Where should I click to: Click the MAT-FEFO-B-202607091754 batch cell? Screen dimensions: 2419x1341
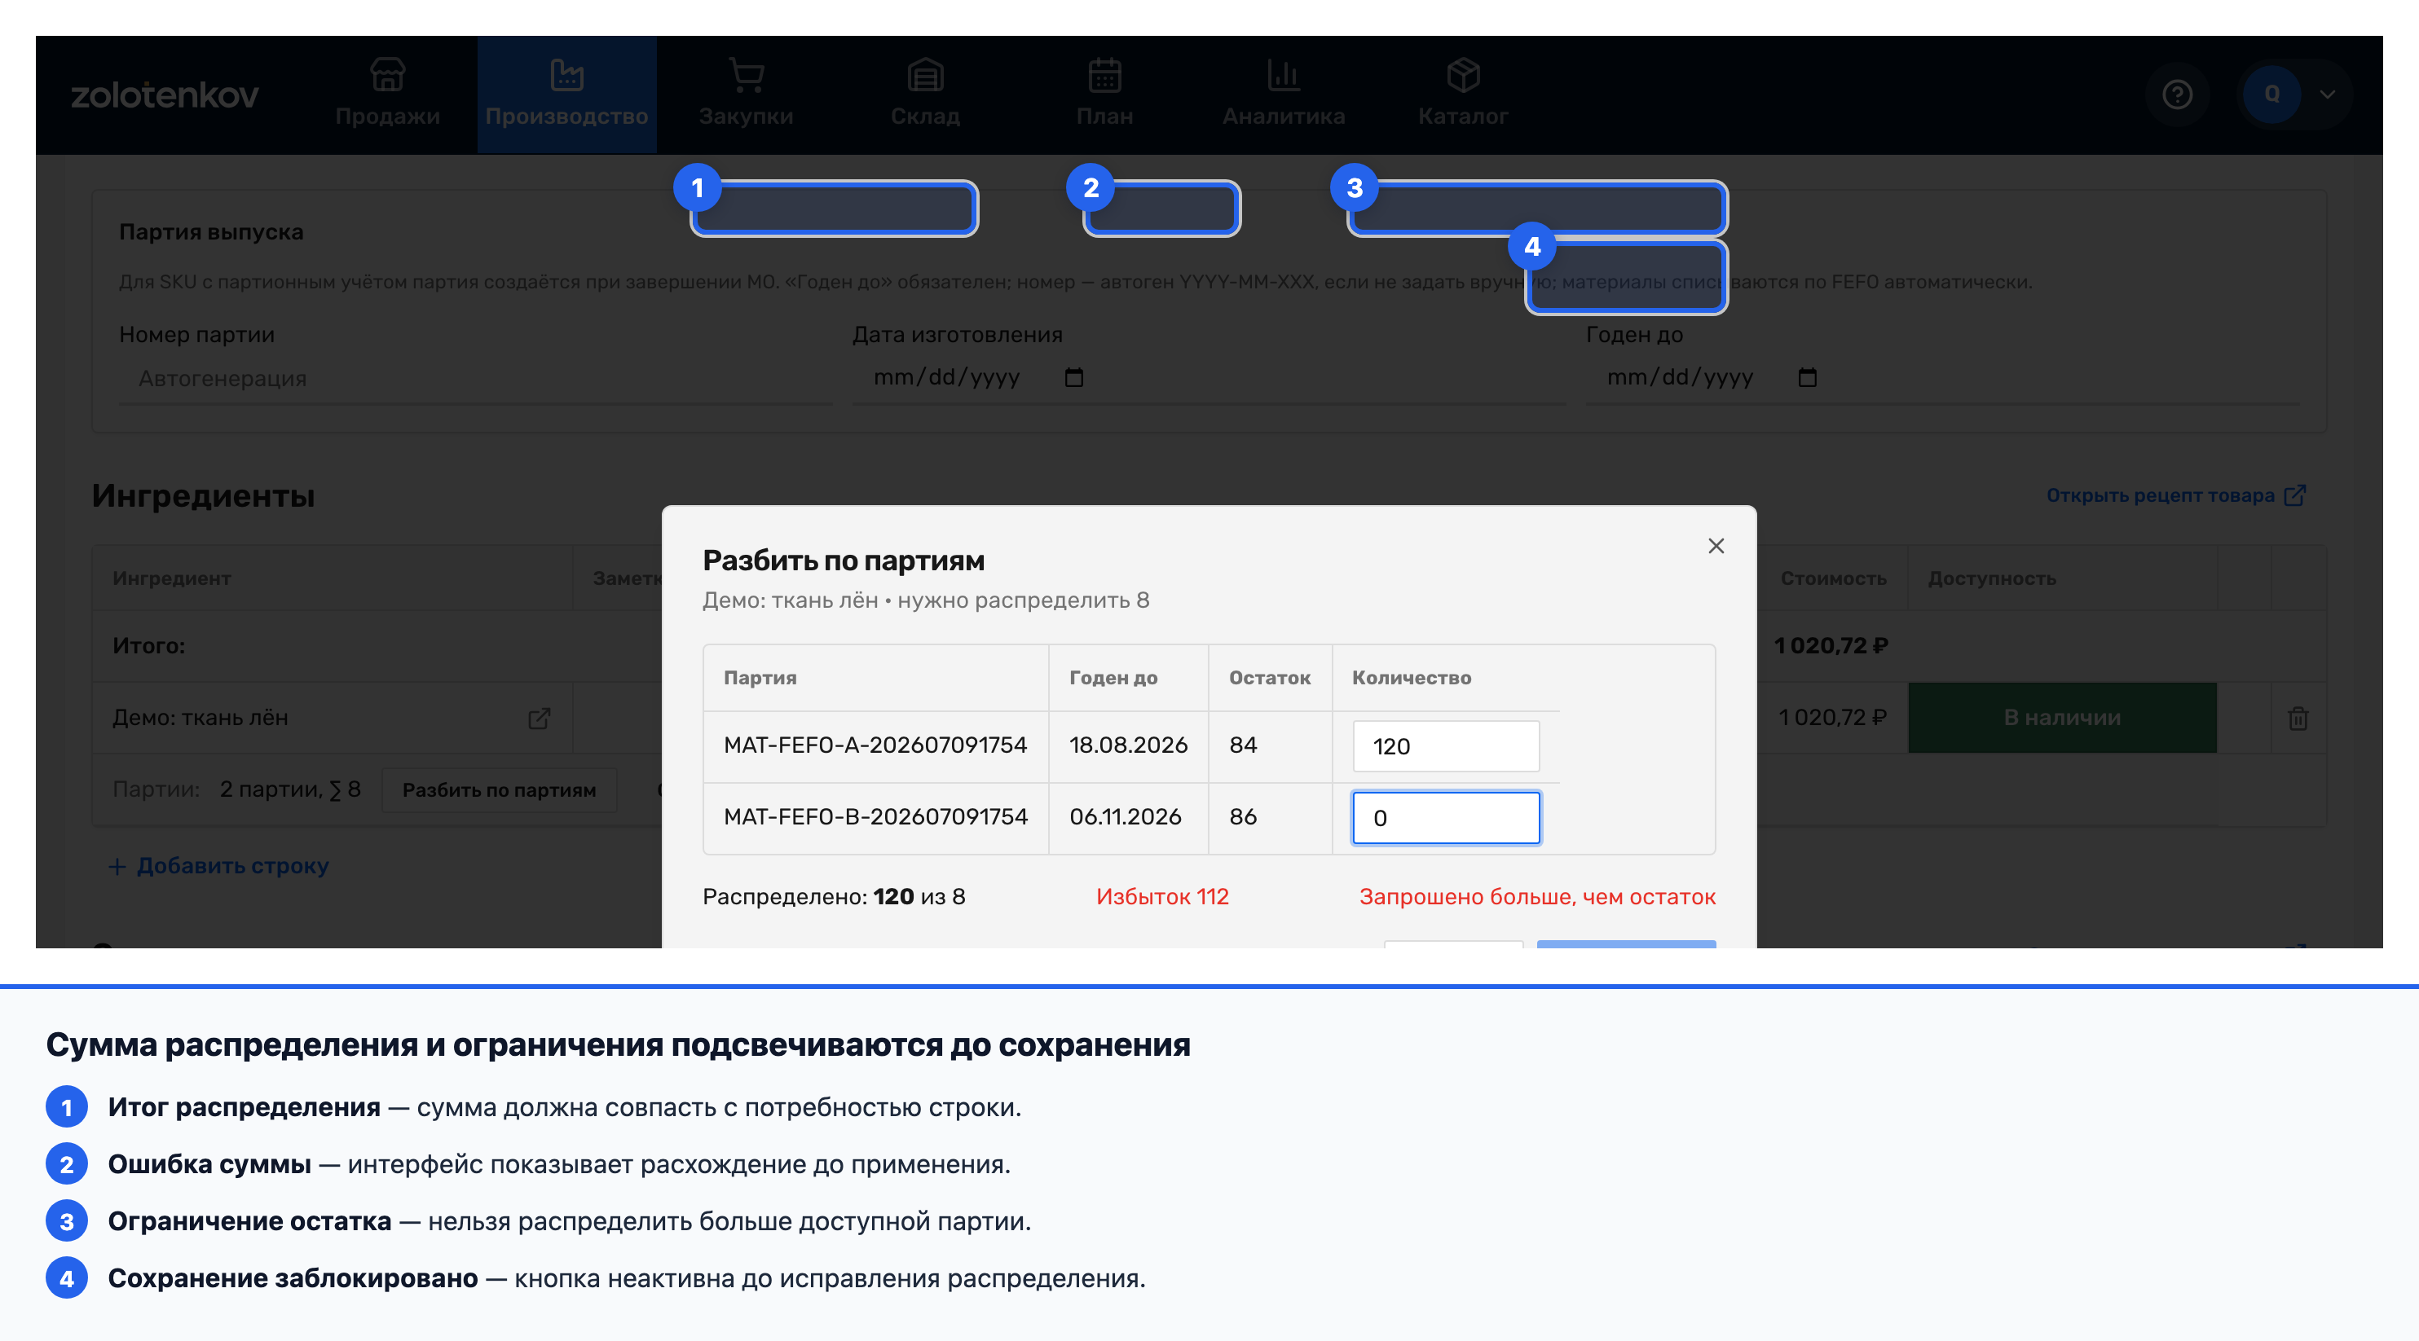(x=875, y=816)
